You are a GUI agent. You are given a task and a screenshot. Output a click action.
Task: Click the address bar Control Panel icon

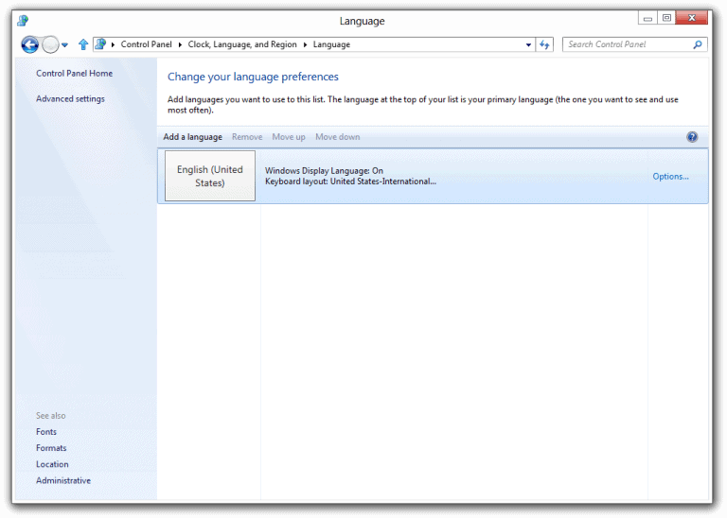click(100, 44)
